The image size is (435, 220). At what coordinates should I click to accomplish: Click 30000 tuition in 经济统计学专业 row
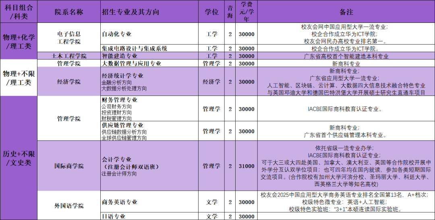pos(246,81)
